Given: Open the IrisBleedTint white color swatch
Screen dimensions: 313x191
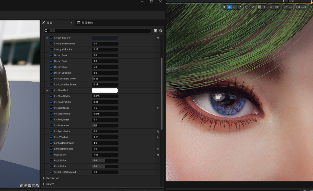Looking at the screenshot, I should tap(105, 90).
